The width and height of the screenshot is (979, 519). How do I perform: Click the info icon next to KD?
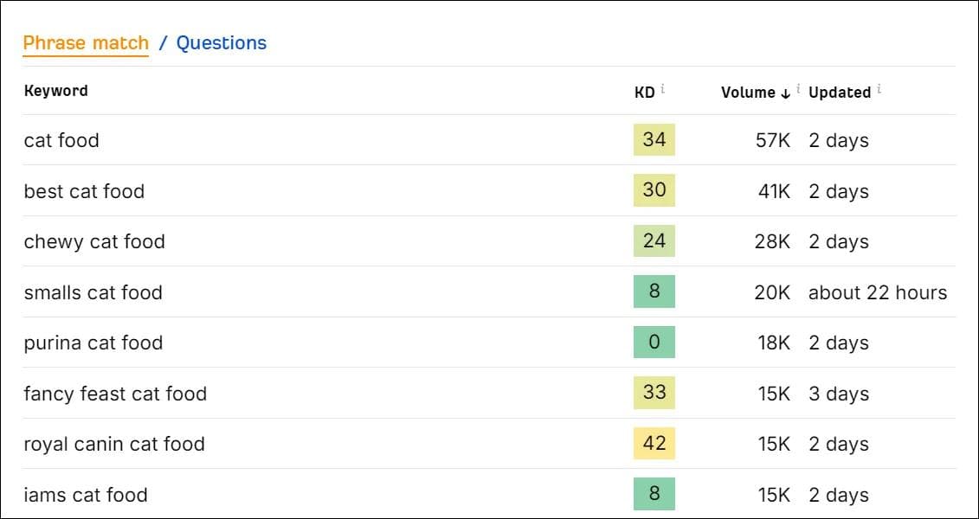[x=662, y=89]
